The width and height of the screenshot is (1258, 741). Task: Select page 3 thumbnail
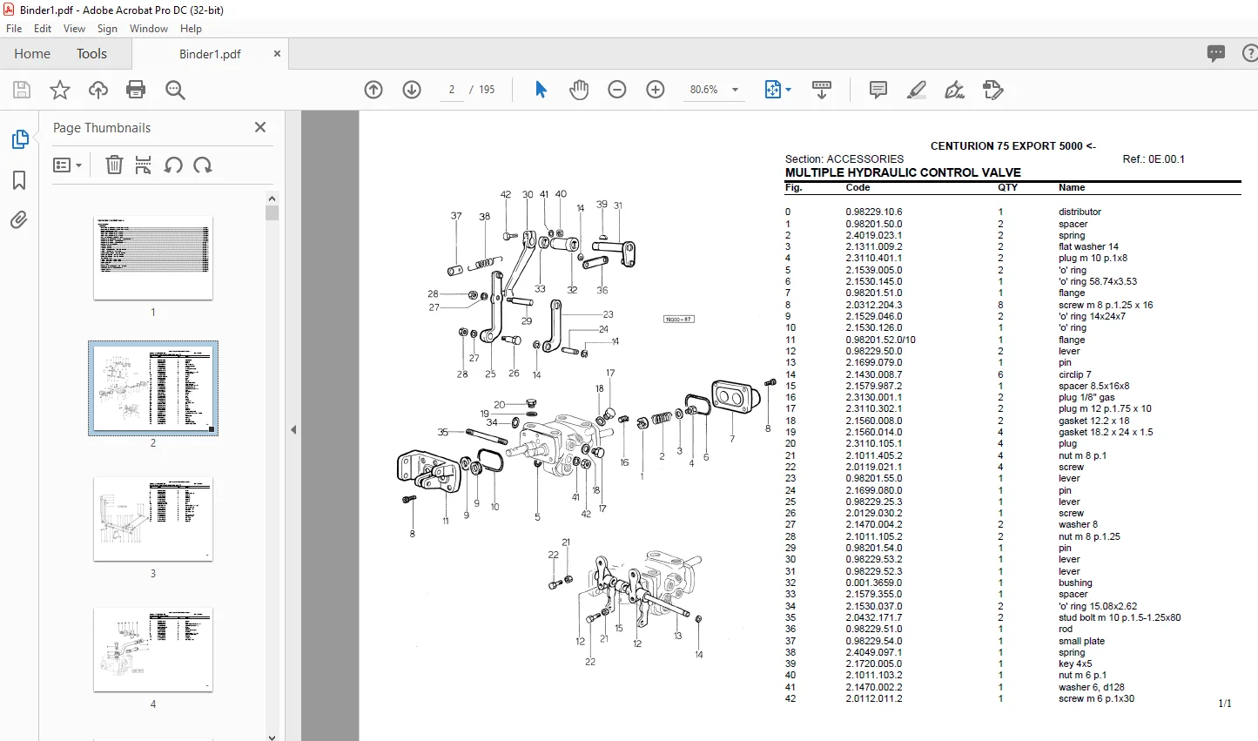coord(153,519)
